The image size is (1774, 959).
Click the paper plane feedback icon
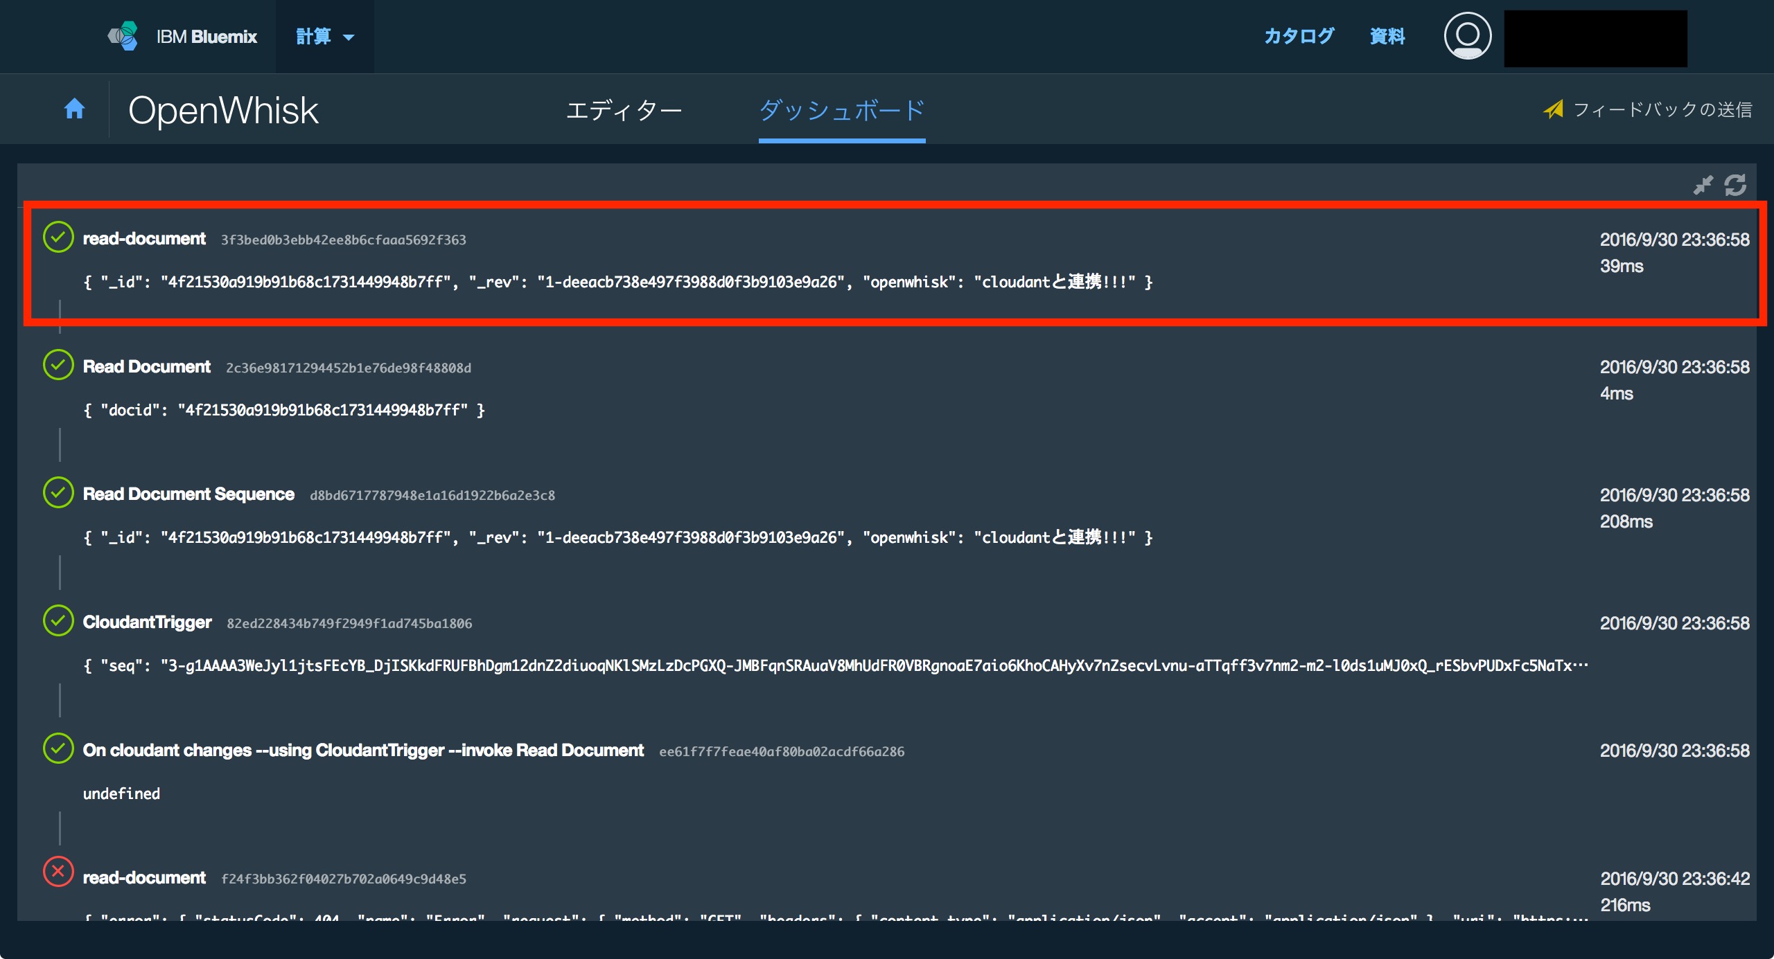[x=1553, y=109]
